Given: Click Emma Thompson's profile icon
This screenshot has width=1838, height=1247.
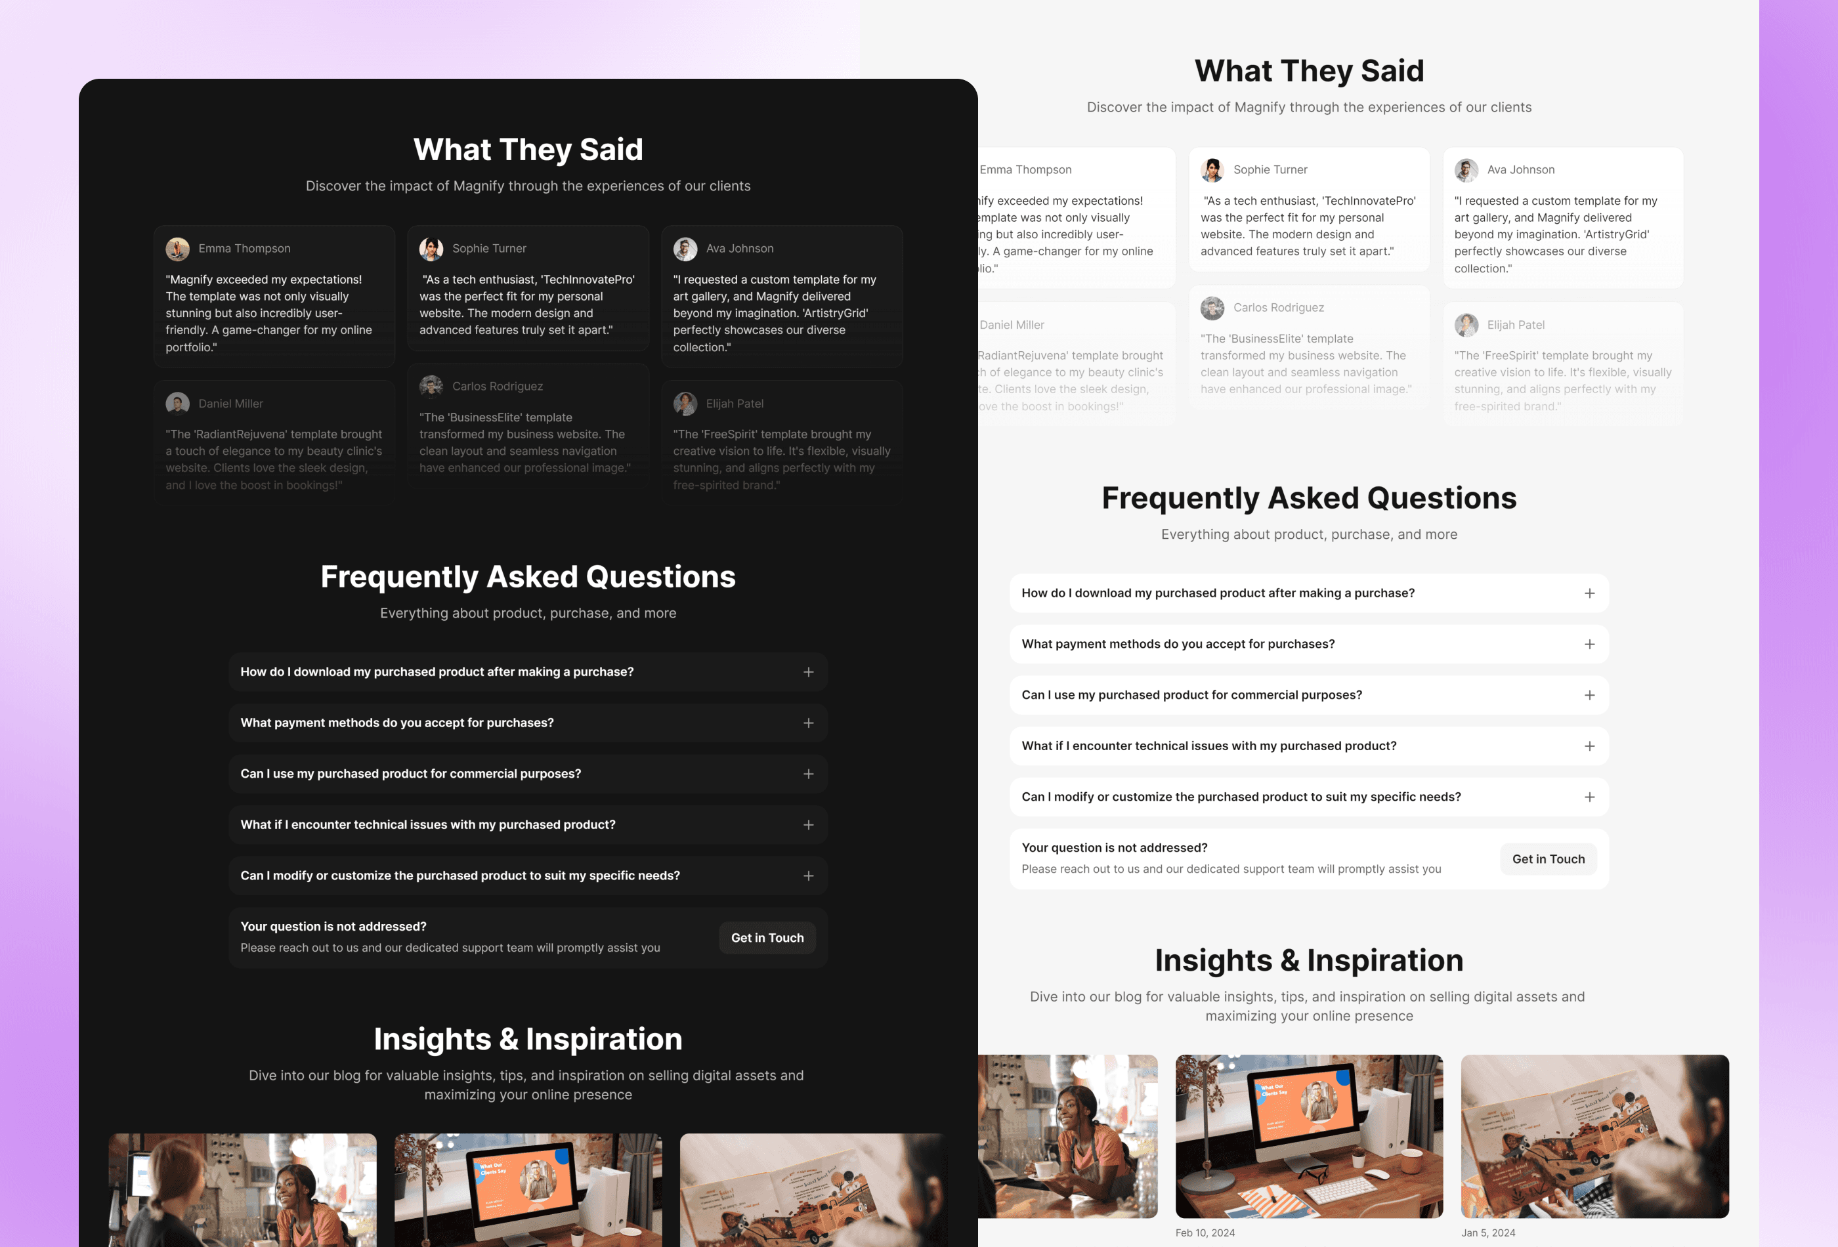Looking at the screenshot, I should click(178, 249).
